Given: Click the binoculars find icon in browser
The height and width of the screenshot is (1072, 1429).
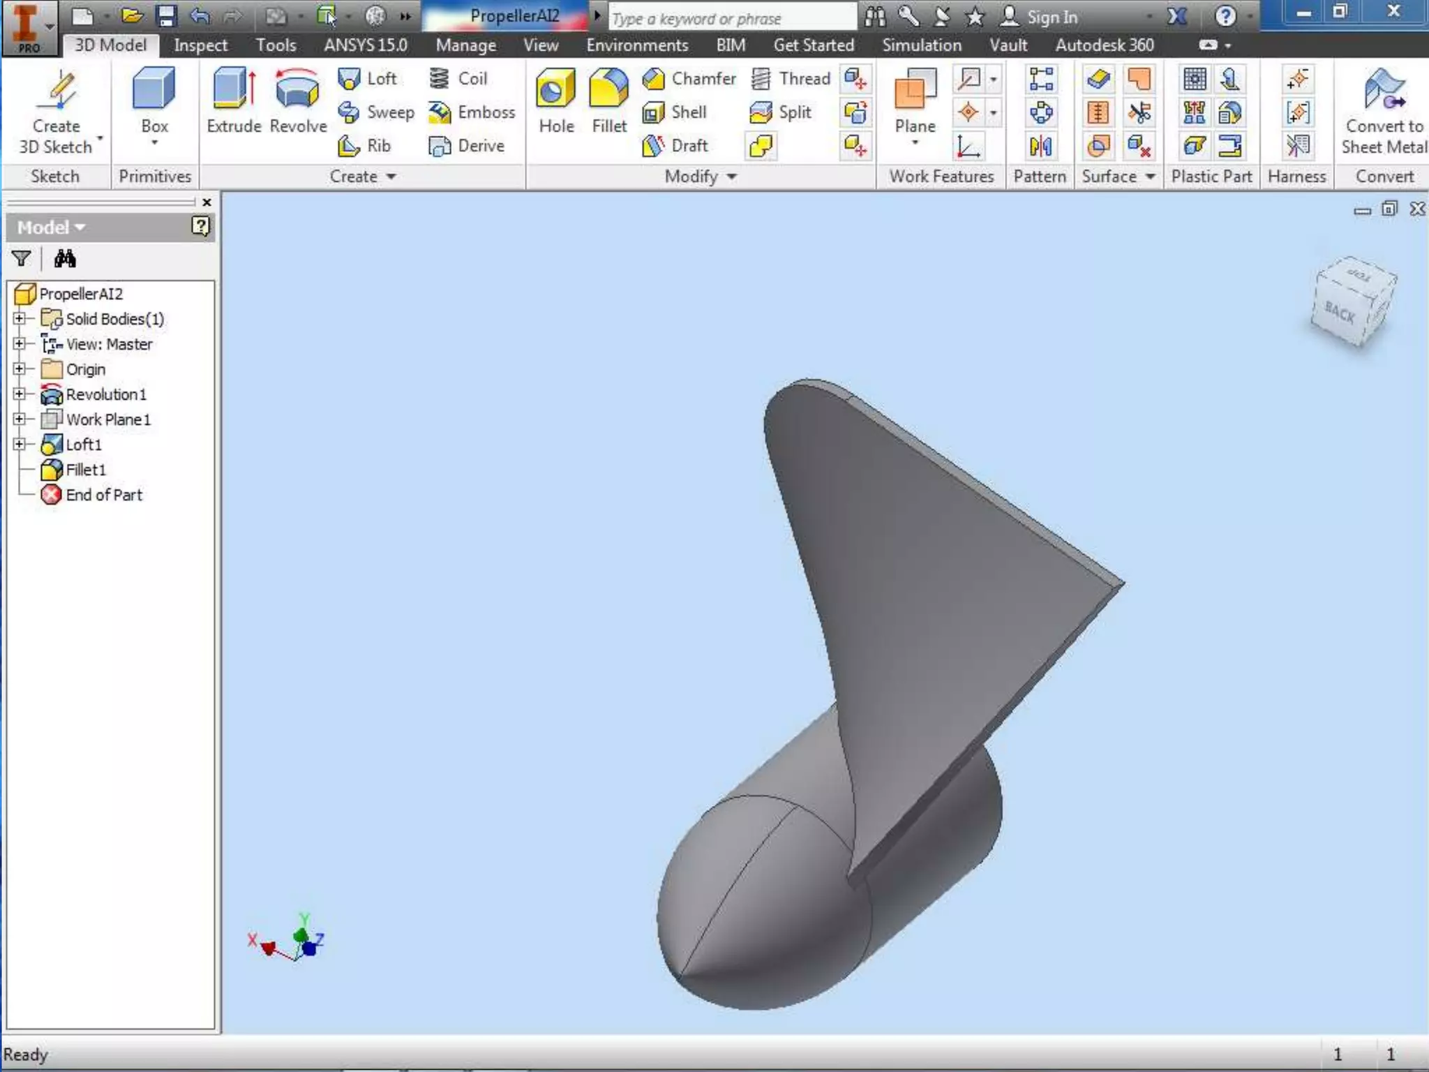Looking at the screenshot, I should pyautogui.click(x=65, y=259).
